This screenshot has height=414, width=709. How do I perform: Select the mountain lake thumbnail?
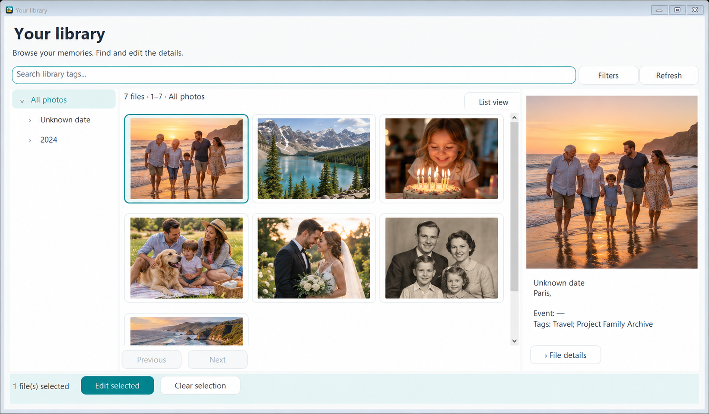(314, 159)
